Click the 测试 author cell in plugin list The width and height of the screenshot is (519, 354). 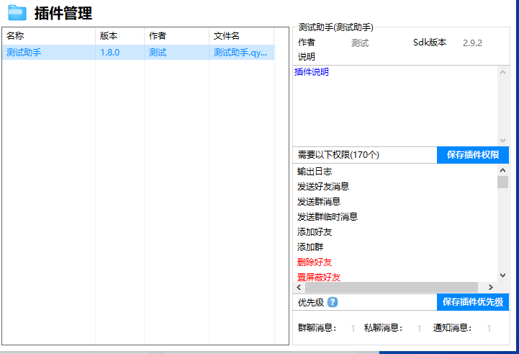tap(158, 53)
